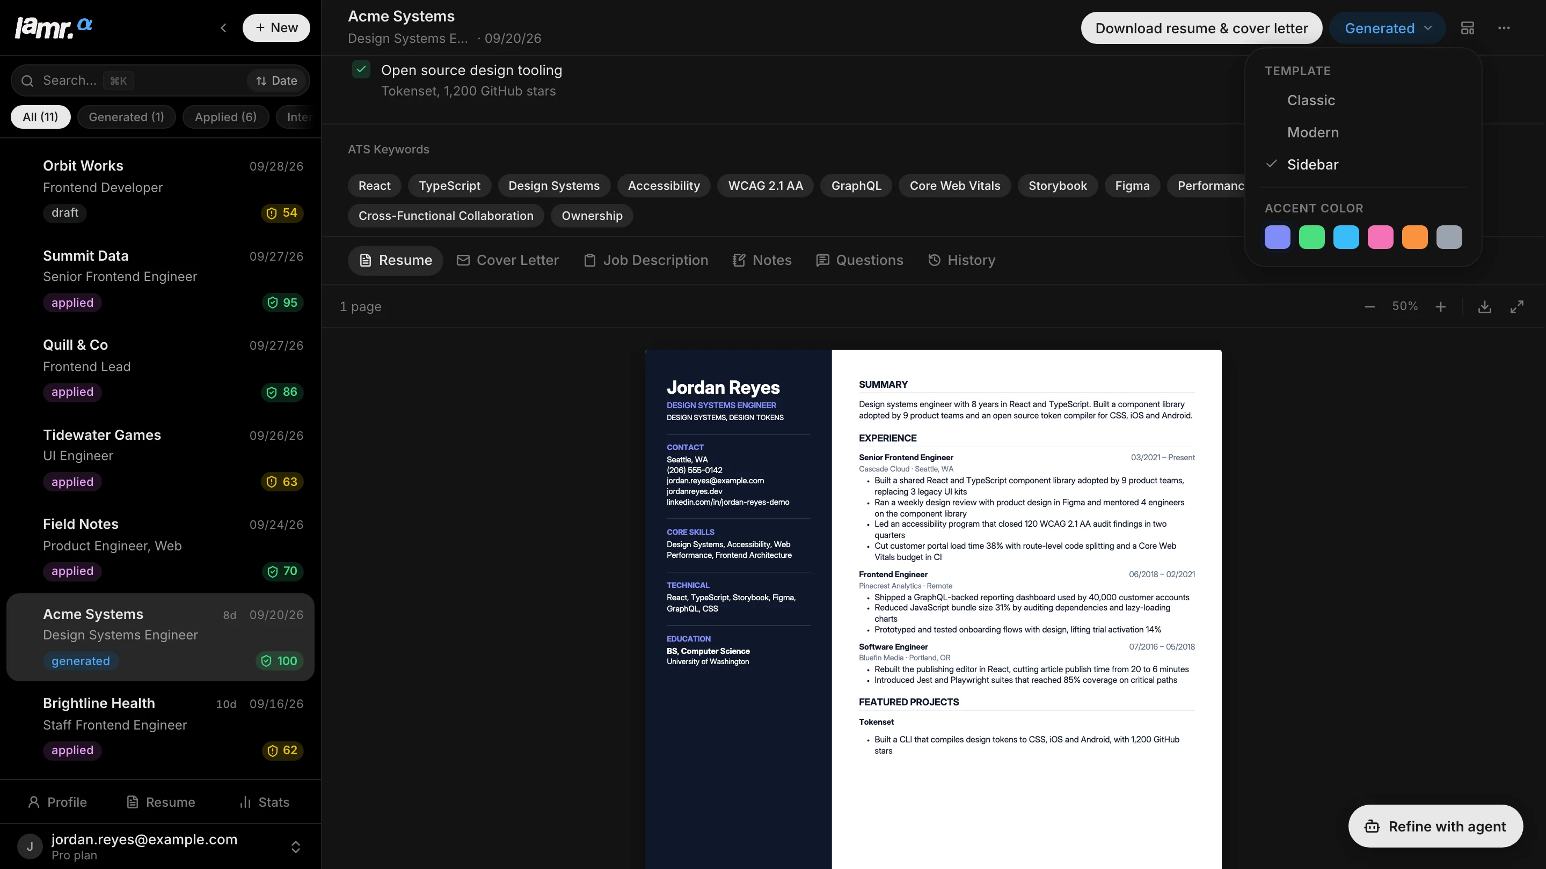Screen dimensions: 1546x869
Task: Switch to the Cover Letter tab
Action: [x=508, y=260]
